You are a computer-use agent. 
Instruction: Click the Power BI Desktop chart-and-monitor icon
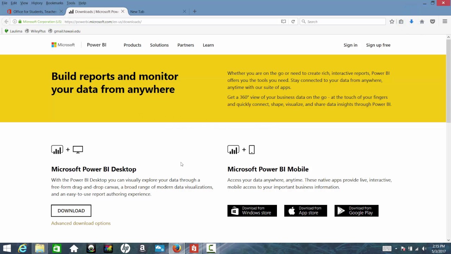click(x=67, y=150)
